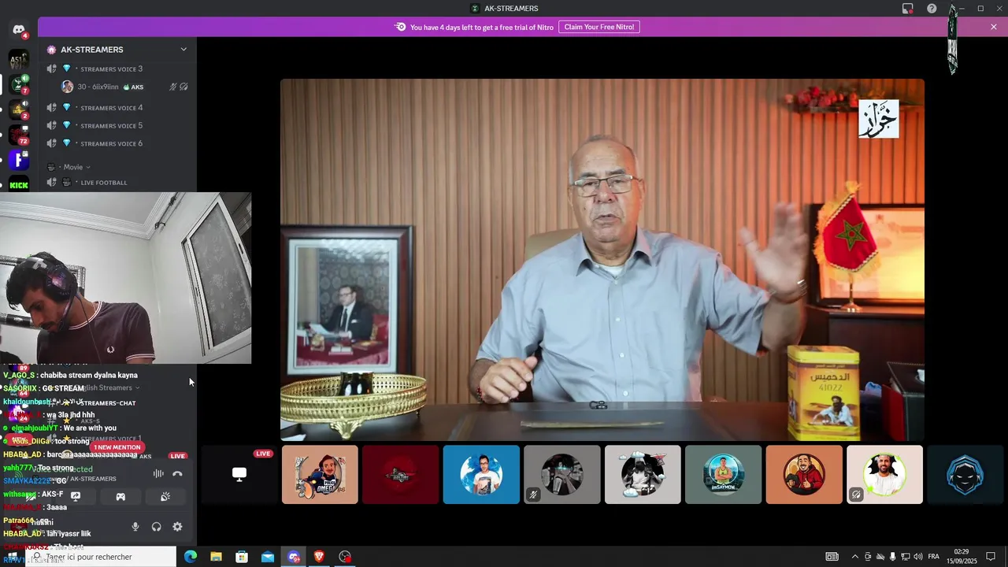1008x567 pixels.
Task: Switch FRA keyboard language
Action: tap(934, 557)
